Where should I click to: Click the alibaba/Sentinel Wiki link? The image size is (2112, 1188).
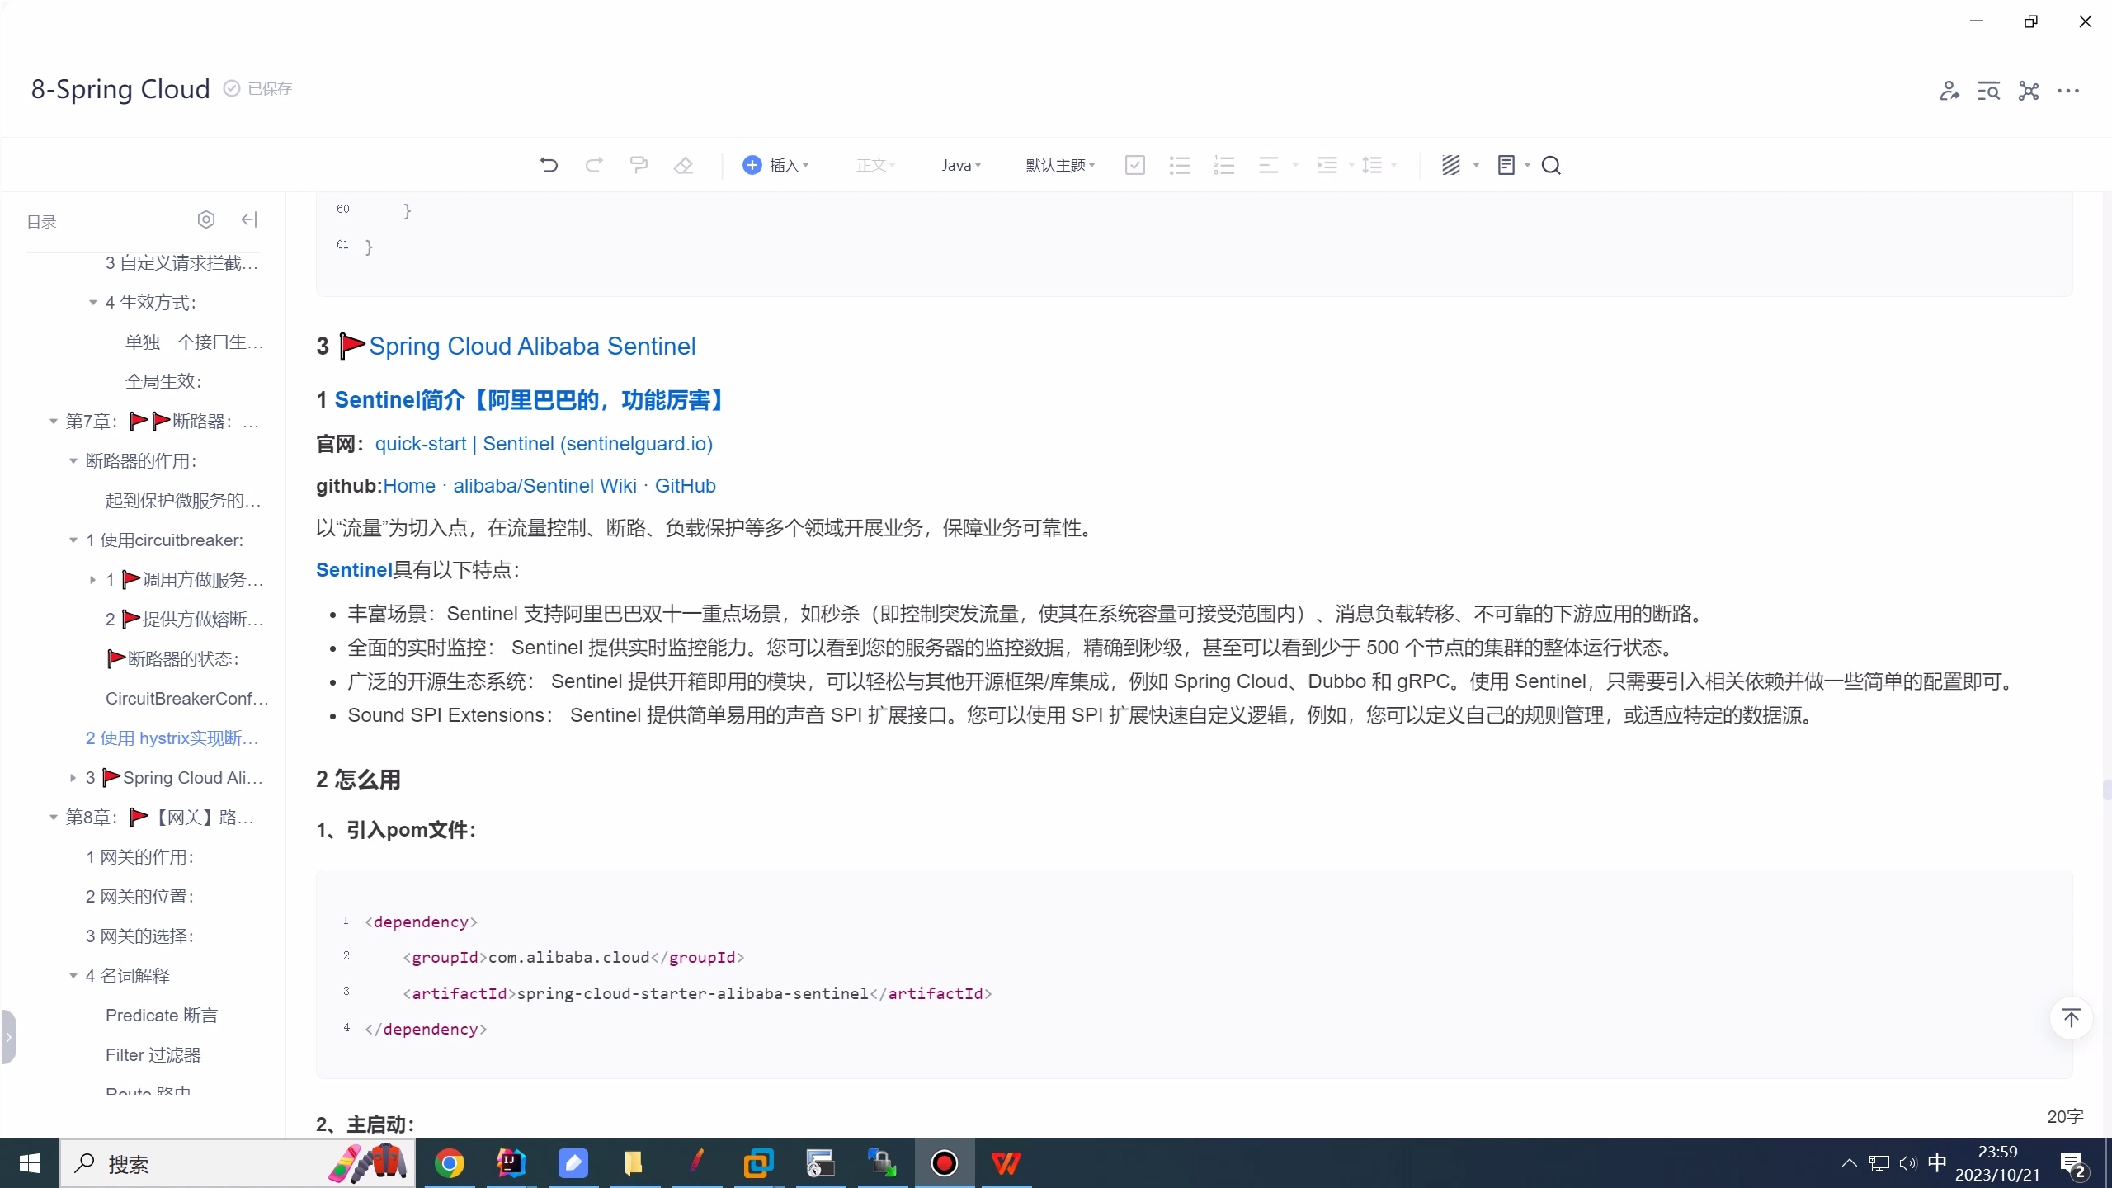(544, 485)
